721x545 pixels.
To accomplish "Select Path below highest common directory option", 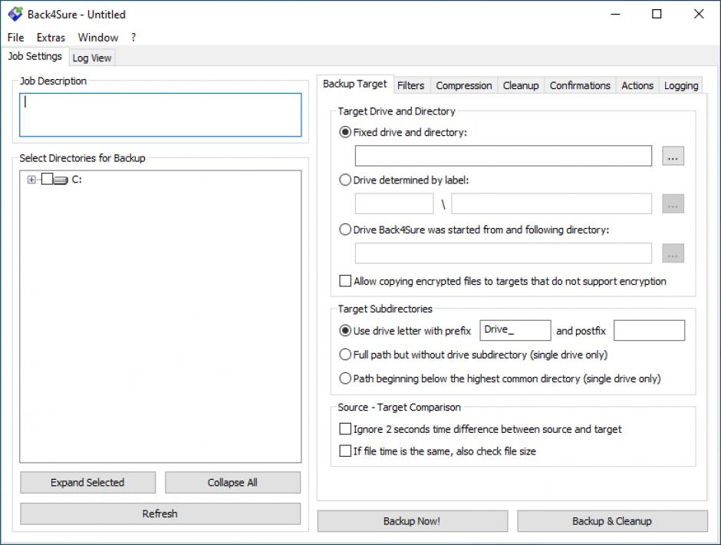I will tap(500, 378).
